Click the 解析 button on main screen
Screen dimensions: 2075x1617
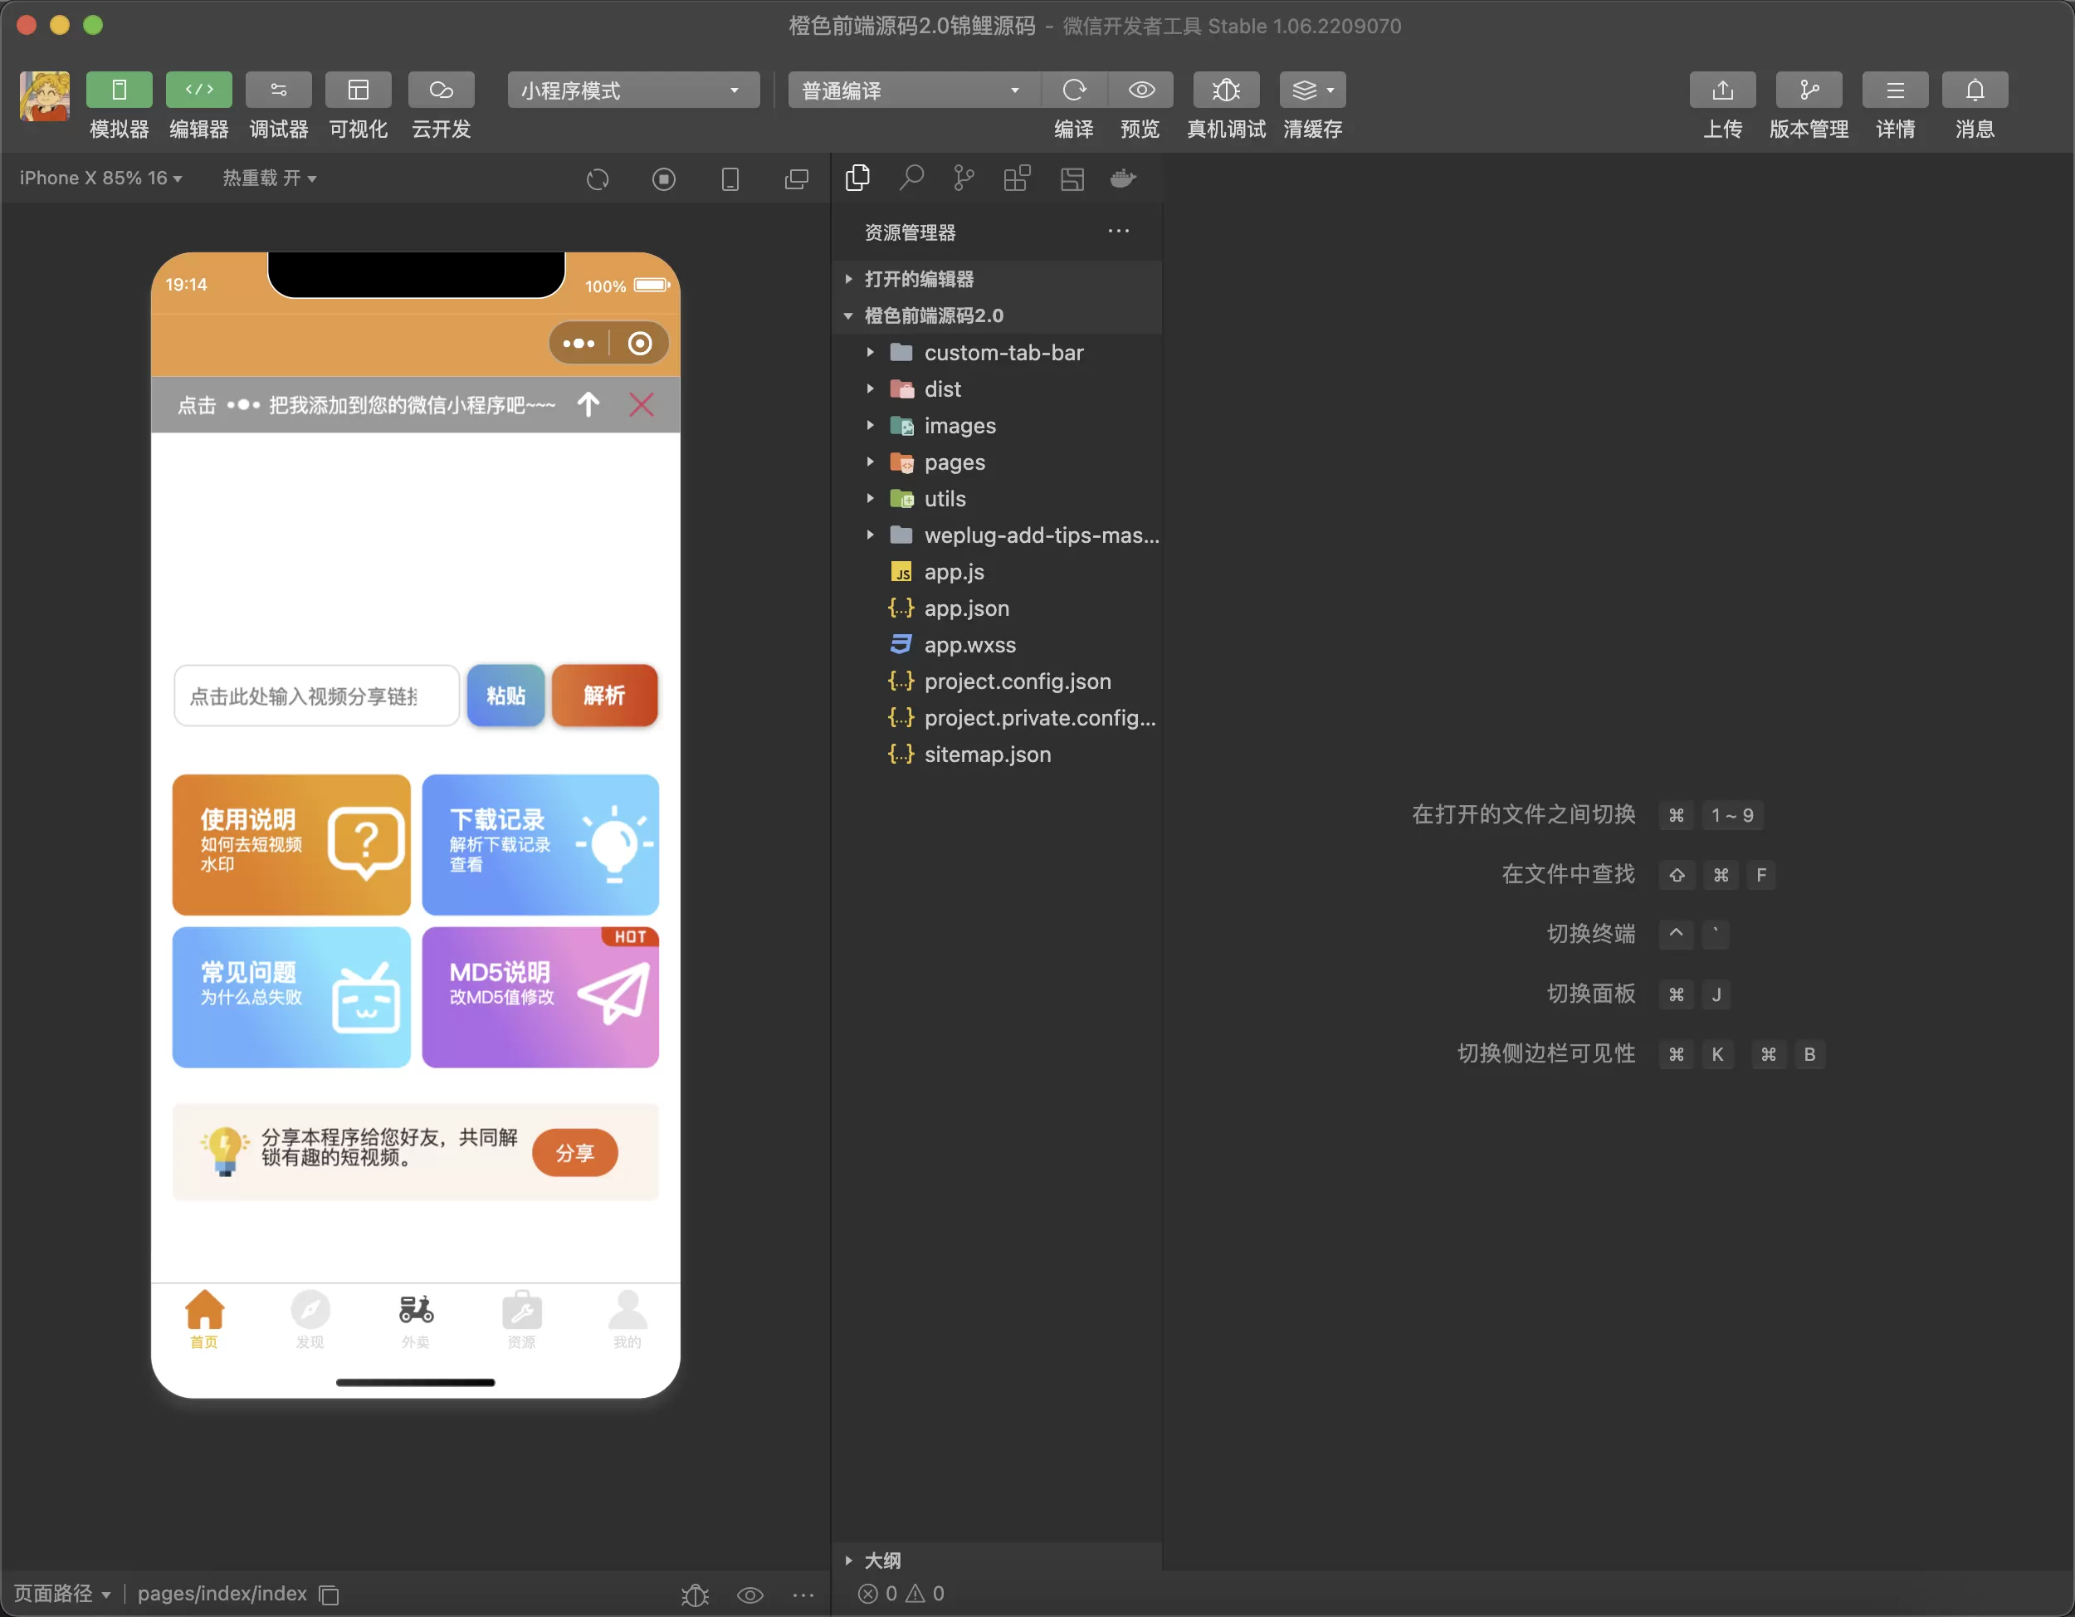point(601,696)
